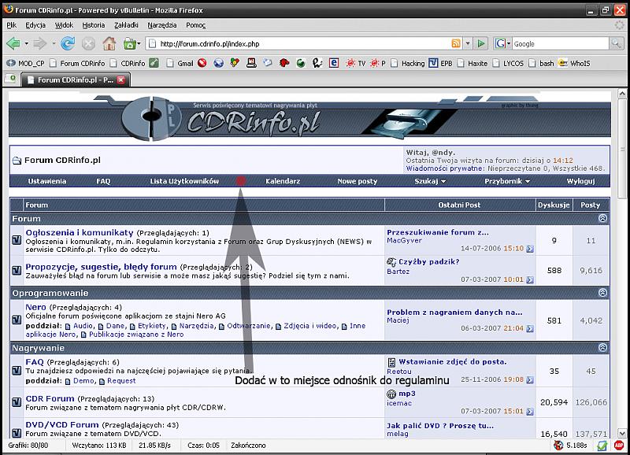Select the Forum CDRinfo.pl tab
Screen dimensions: 630x455
click(75, 80)
